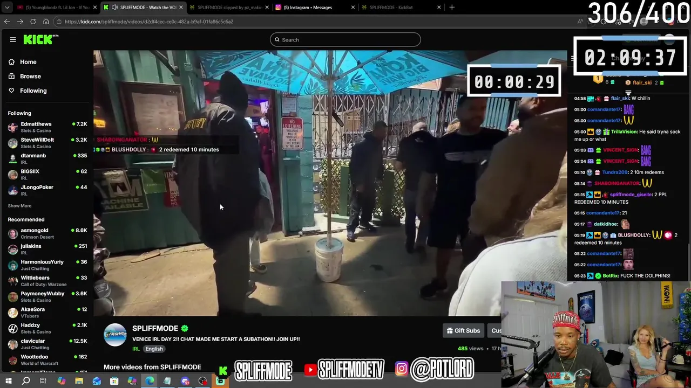Open Woottodoo World of Warcraft channel
The height and width of the screenshot is (388, 691).
point(48,360)
